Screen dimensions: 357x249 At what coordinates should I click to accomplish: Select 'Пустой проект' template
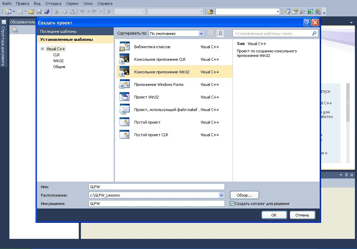(174, 122)
